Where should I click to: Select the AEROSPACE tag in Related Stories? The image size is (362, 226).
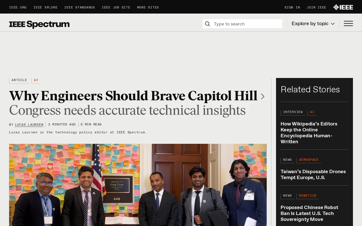pyautogui.click(x=309, y=160)
